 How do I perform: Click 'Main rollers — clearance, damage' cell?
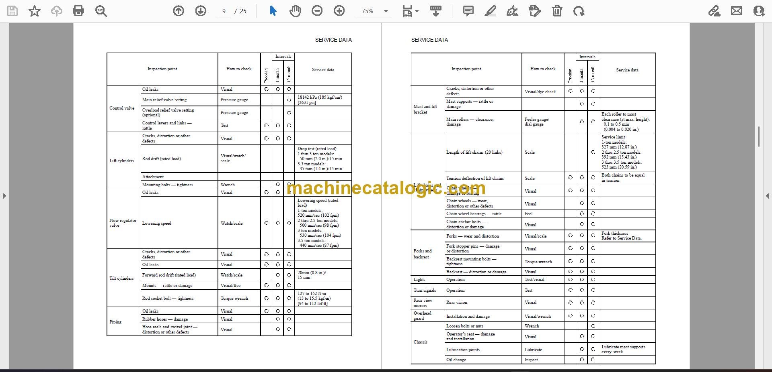pos(483,122)
